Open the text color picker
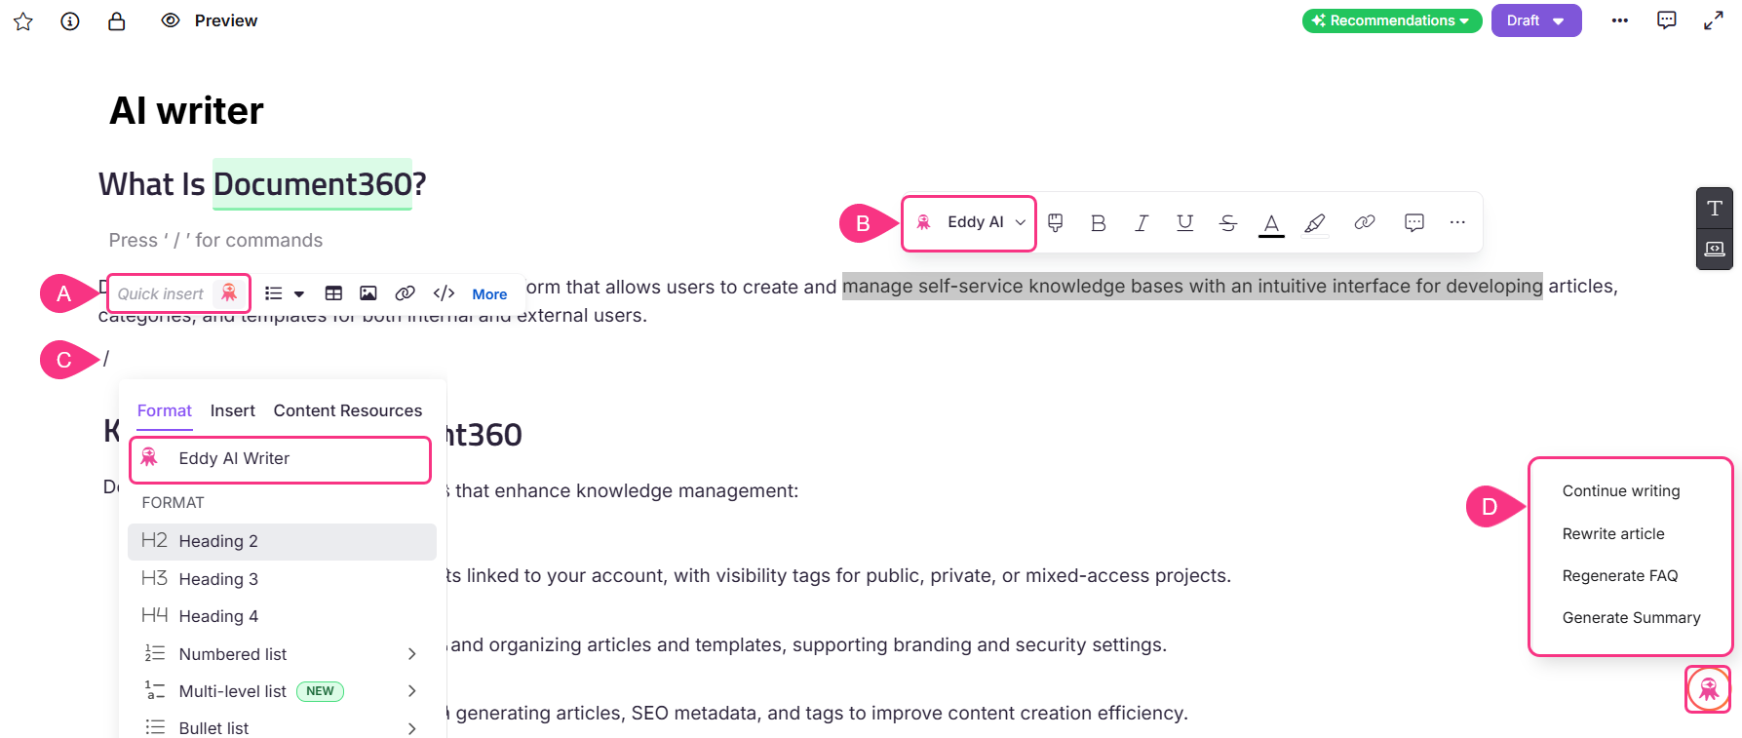Viewport: 1742px width, 738px height. (1271, 223)
